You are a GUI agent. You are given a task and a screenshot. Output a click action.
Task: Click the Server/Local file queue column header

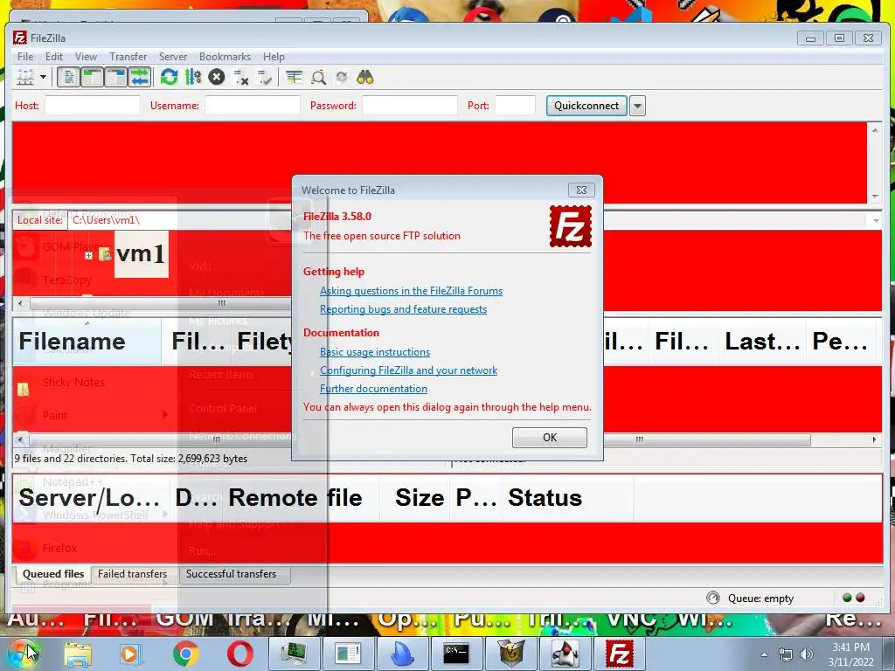click(91, 497)
